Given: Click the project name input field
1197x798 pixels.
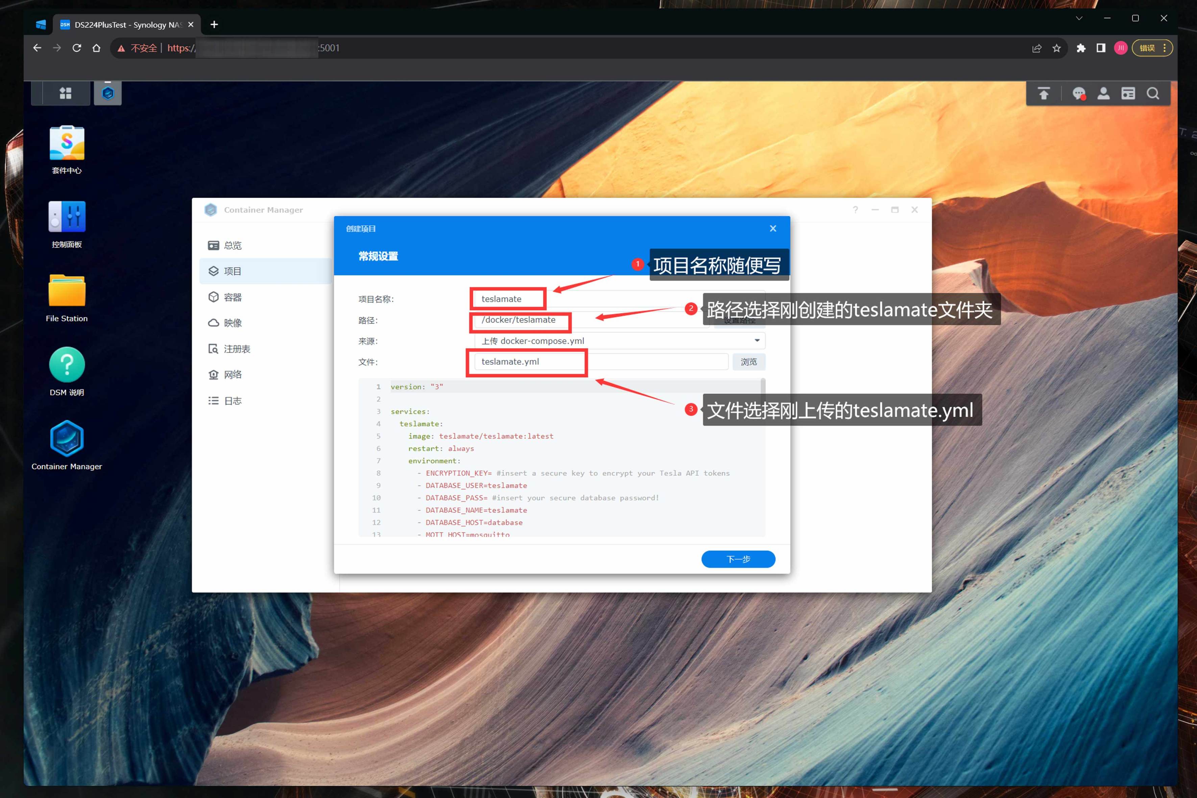Looking at the screenshot, I should [x=509, y=299].
